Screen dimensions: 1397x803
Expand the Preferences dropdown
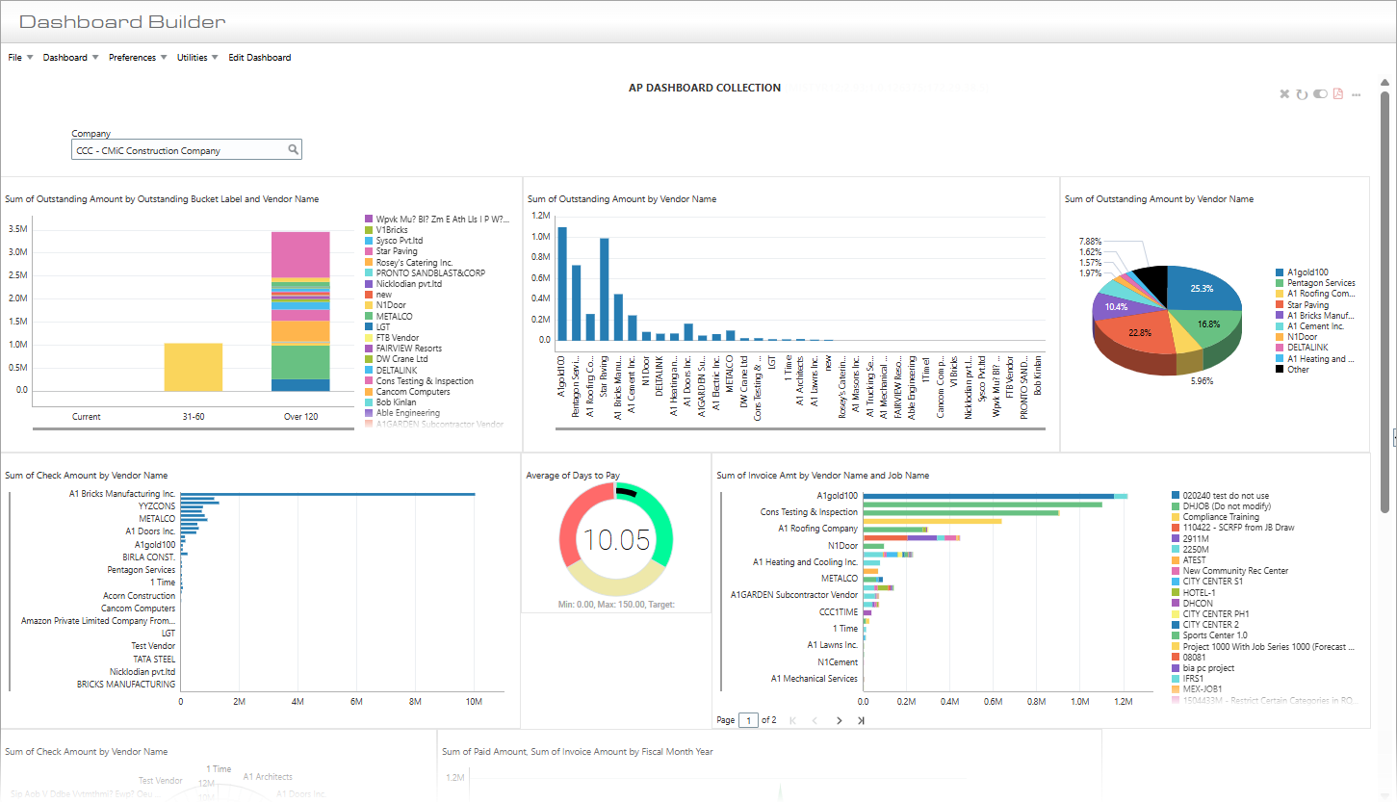[x=134, y=57]
